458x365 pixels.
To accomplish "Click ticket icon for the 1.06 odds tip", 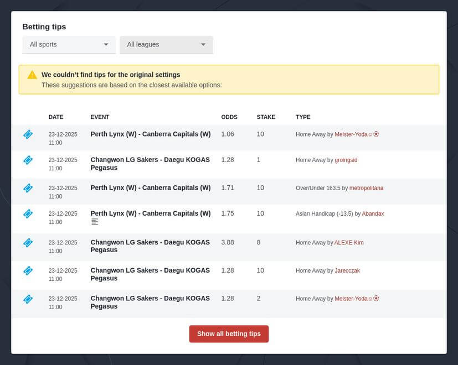I will tap(28, 134).
